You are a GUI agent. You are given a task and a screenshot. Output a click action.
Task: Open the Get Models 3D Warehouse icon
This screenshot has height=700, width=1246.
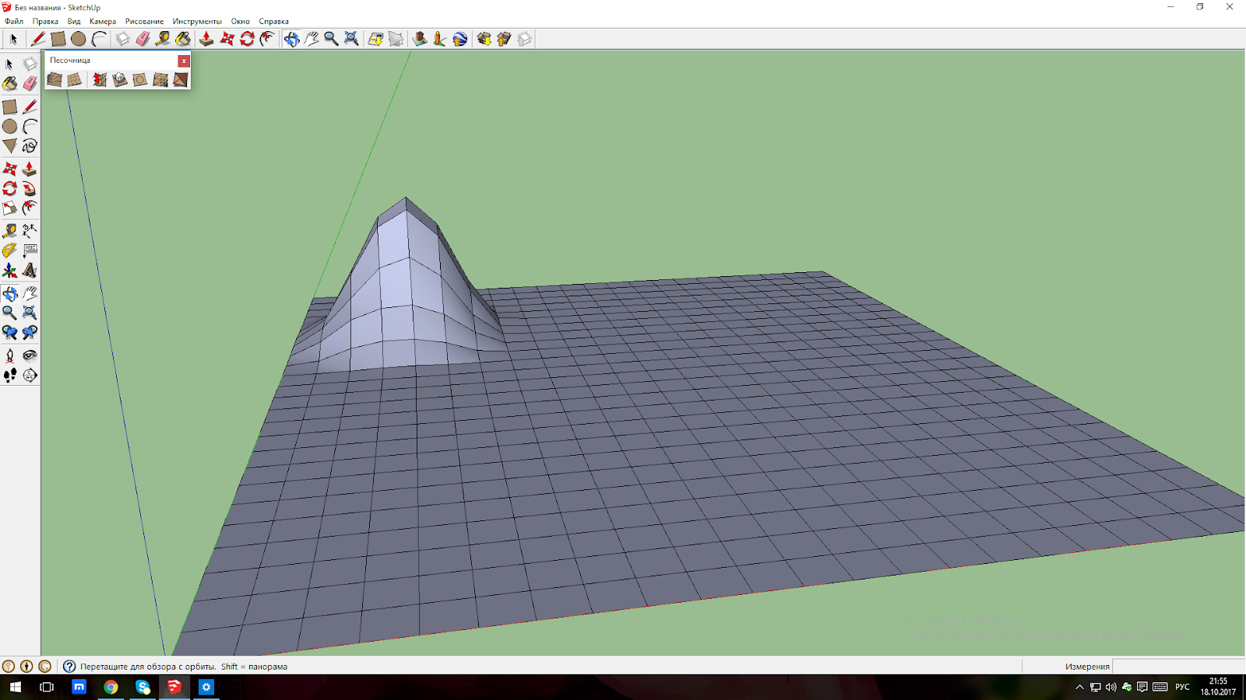(x=484, y=39)
